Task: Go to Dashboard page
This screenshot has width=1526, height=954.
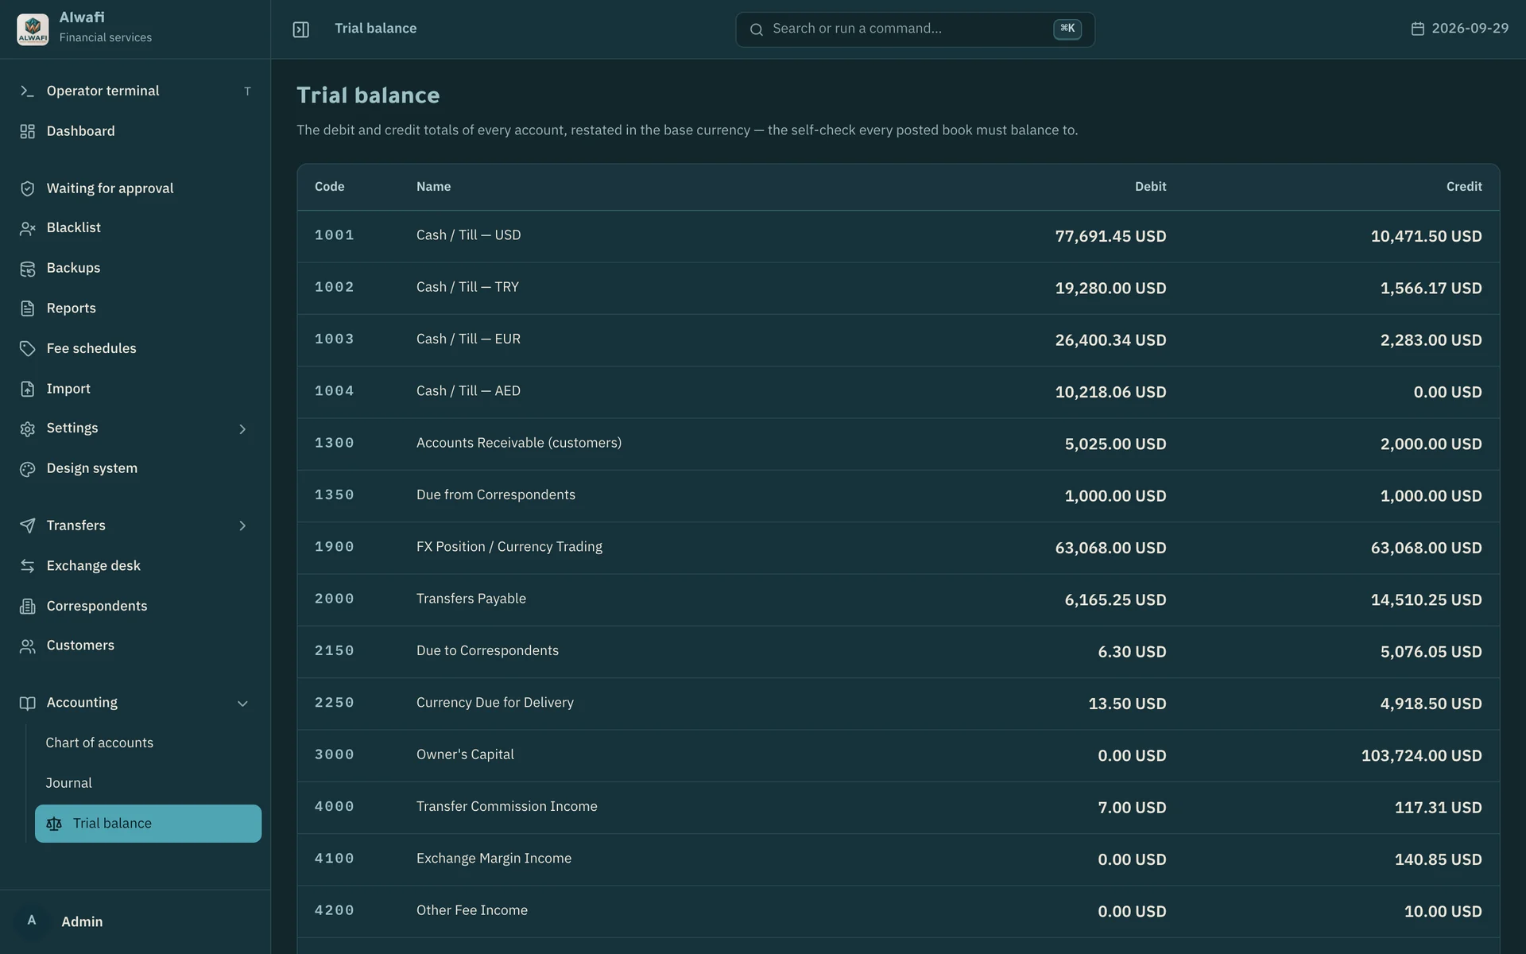Action: pyautogui.click(x=135, y=131)
